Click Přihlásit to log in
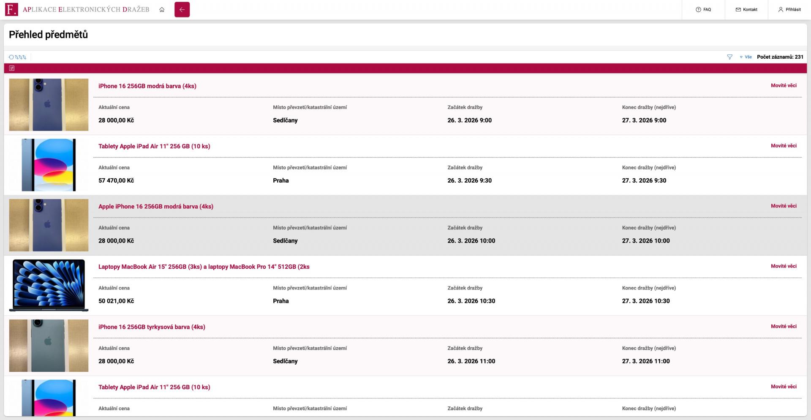The height and width of the screenshot is (420, 811). click(x=789, y=10)
